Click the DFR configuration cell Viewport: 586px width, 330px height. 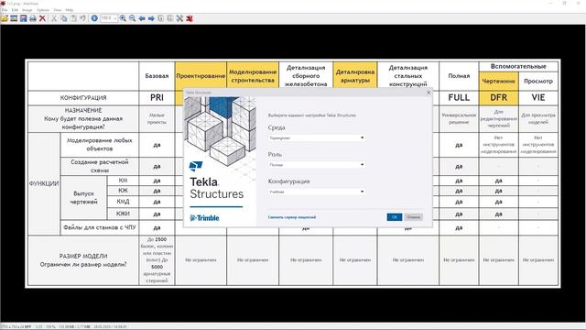498,98
